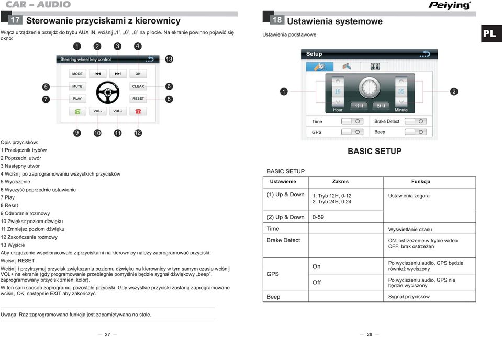Decrease the Minute value with down arrow
This screenshot has height=337, width=502.
coord(401,102)
